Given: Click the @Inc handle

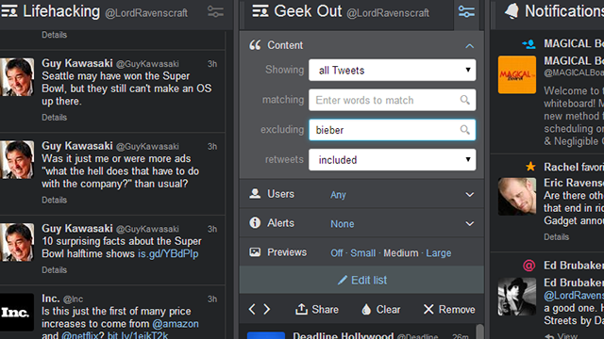Looking at the screenshot, I should 73,299.
